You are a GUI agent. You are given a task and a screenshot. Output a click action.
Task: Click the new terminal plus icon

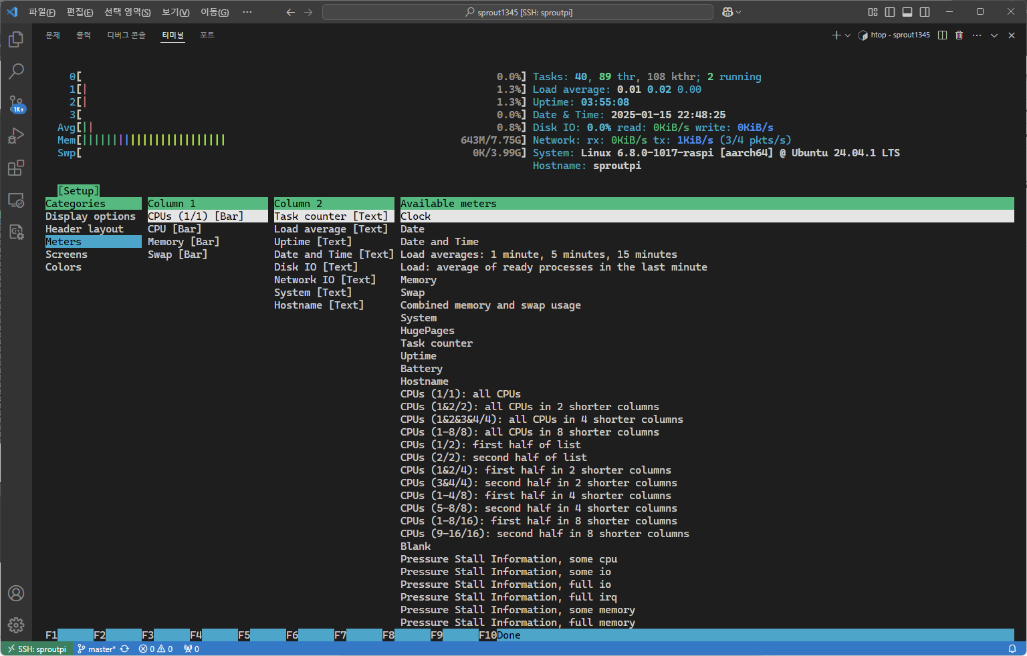click(836, 35)
